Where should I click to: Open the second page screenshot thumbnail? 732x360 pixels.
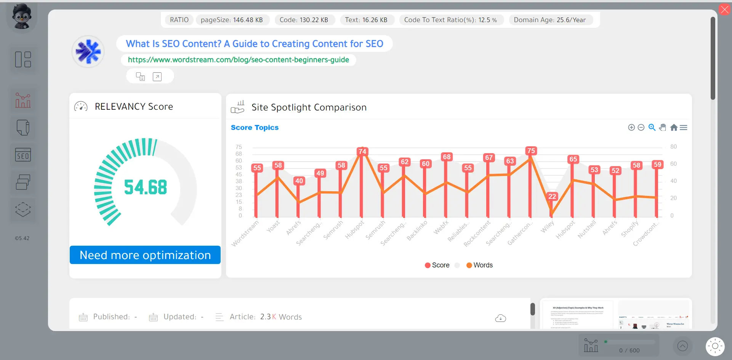(653, 315)
